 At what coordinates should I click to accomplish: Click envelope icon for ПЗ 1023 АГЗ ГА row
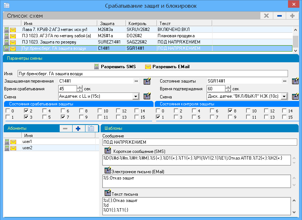pyautogui.click(x=13, y=36)
